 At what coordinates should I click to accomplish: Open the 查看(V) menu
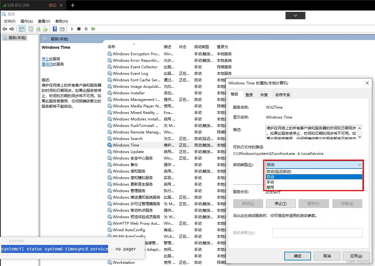pyautogui.click(x=44, y=21)
